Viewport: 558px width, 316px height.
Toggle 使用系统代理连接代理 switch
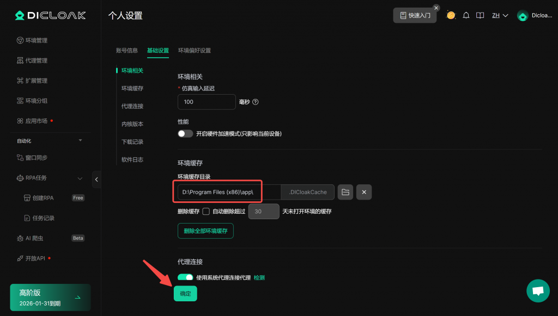185,277
